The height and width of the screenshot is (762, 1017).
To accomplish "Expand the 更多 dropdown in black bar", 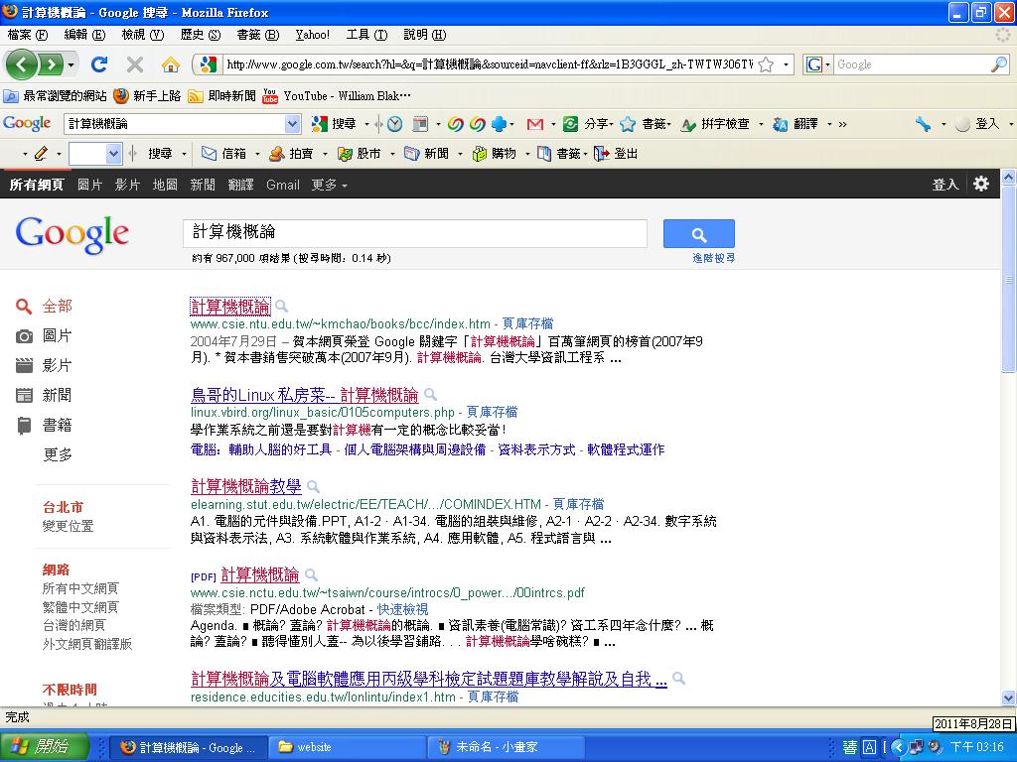I will 329,185.
